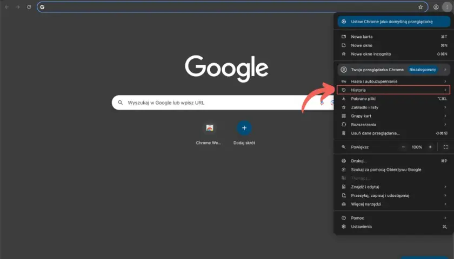Expand Przesyłaj, zapisuj i udostępniaj chevron
Image resolution: width=454 pixels, height=259 pixels.
445,196
